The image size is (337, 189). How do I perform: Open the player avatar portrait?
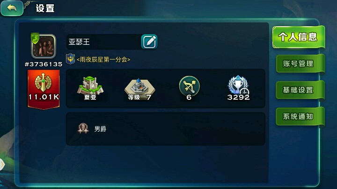click(x=44, y=46)
